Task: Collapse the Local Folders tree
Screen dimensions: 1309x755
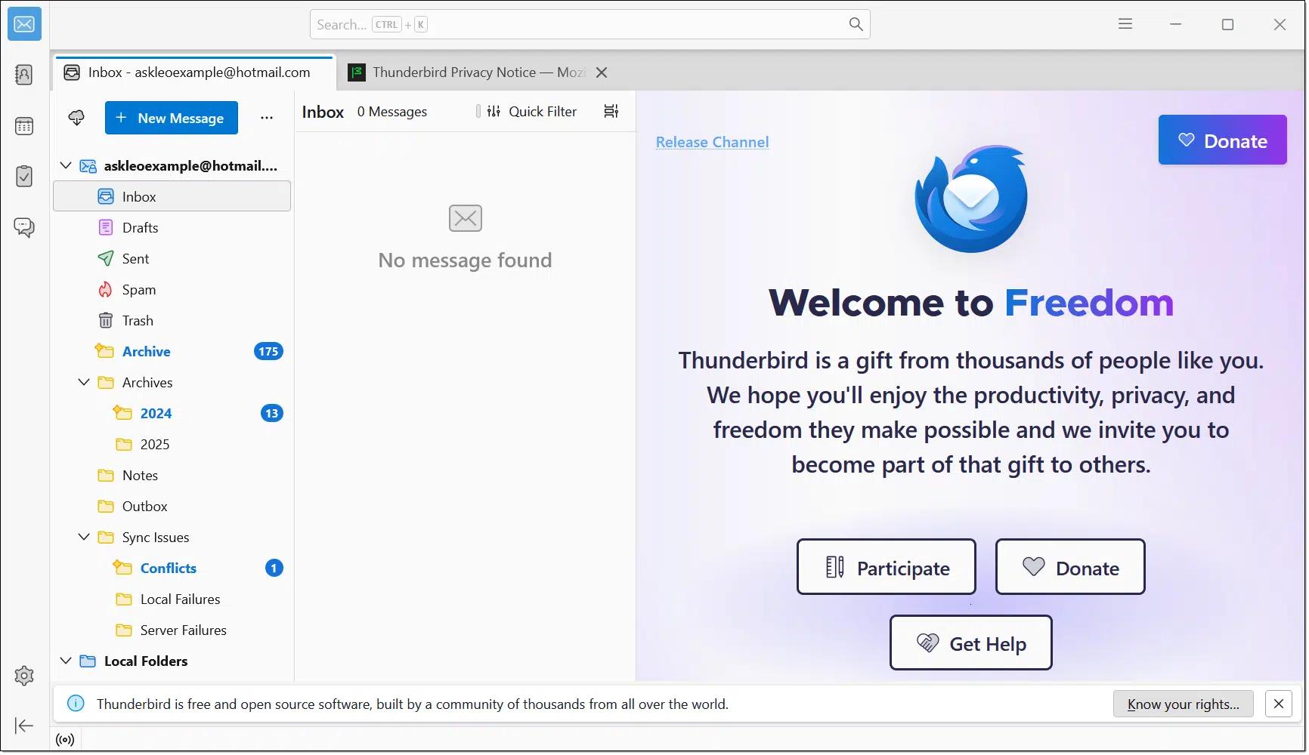Action: point(66,661)
